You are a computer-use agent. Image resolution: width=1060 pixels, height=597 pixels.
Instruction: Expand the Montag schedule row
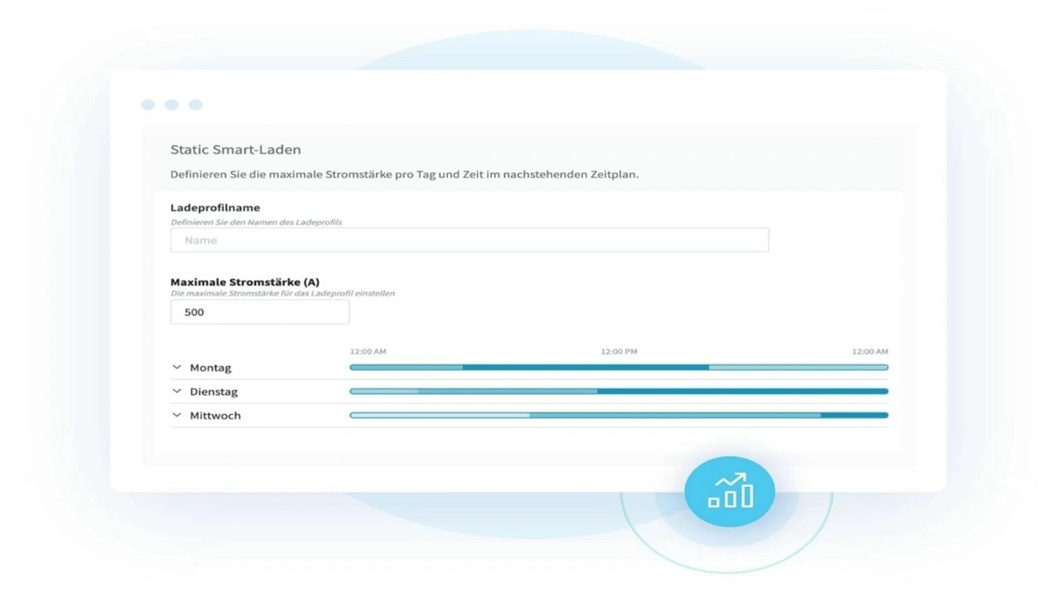pos(176,368)
